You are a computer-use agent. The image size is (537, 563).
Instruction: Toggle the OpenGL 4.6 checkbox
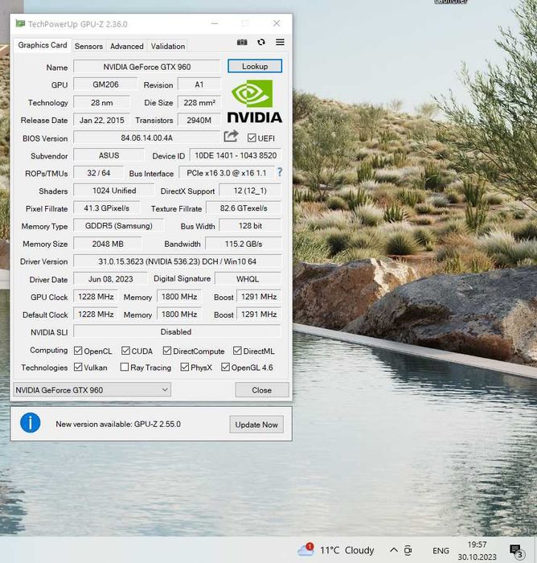(x=225, y=367)
